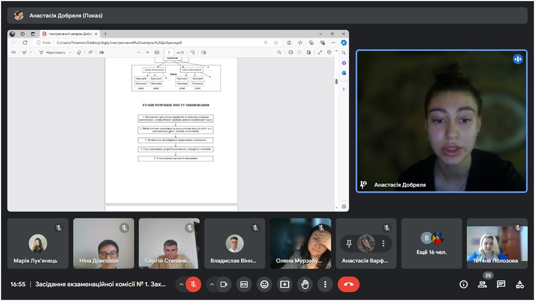Screen dimensions: 535x301
Task: Expand video settings arrow beside camera
Action: click(211, 284)
